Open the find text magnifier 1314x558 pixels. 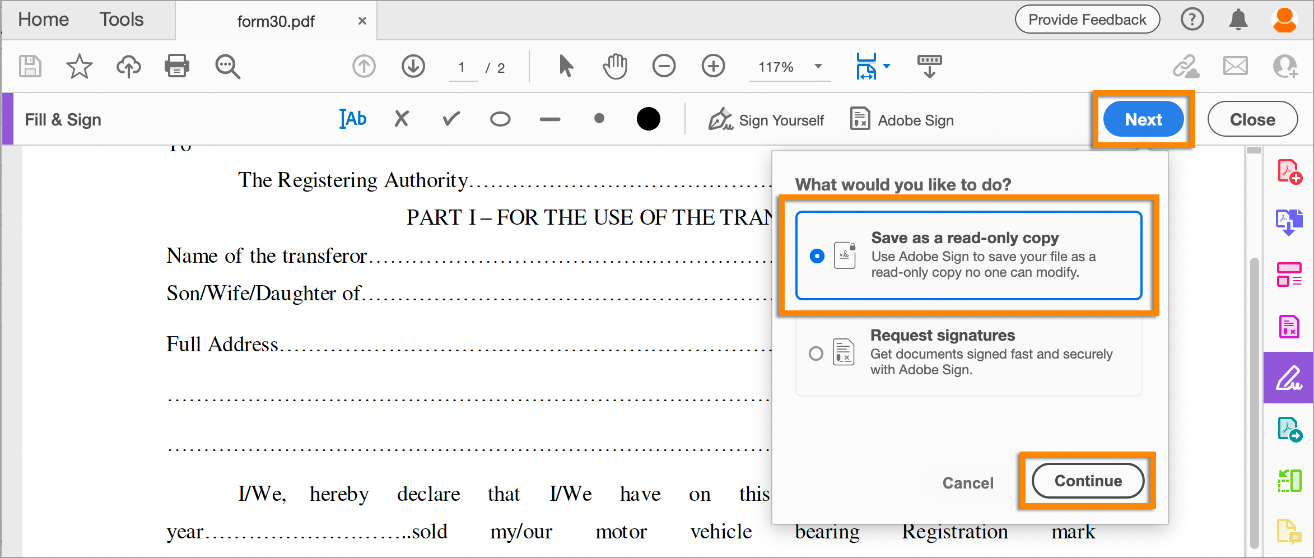[x=227, y=67]
